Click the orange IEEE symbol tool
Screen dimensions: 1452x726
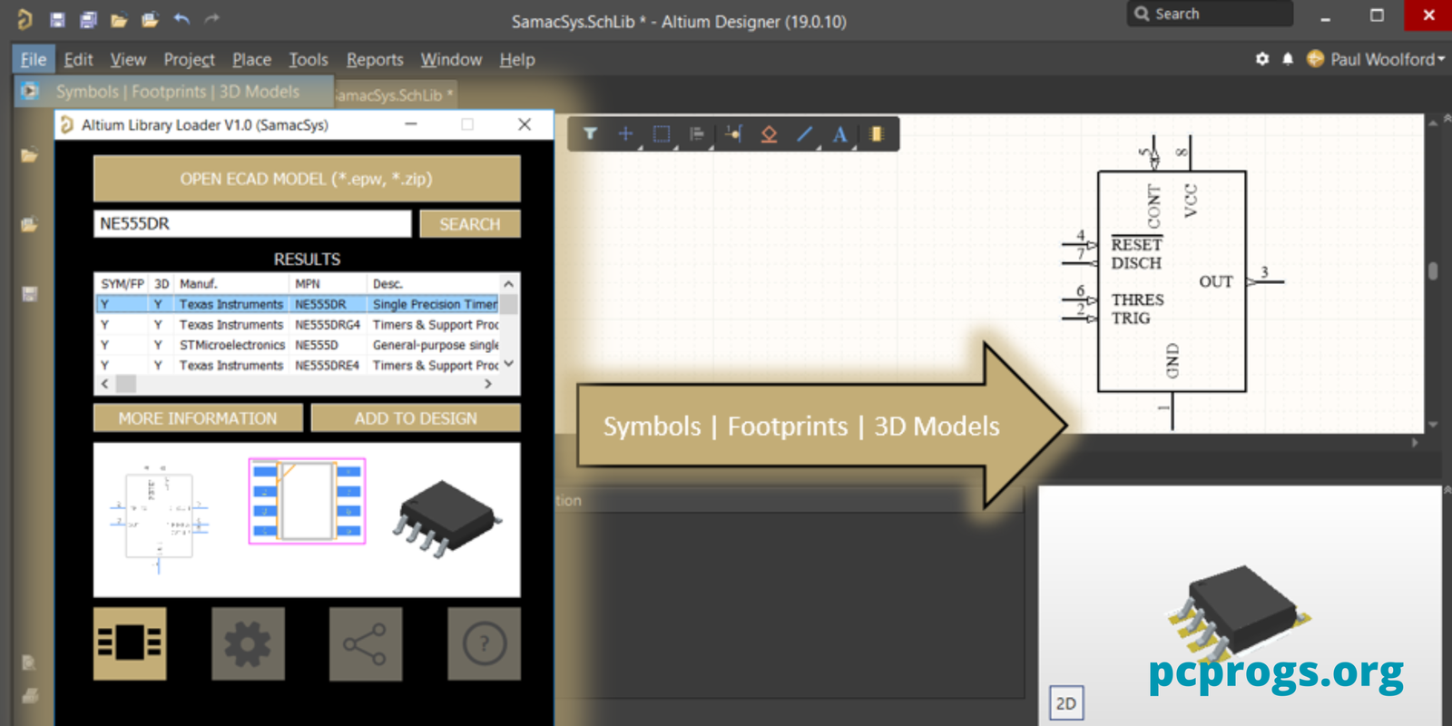pos(769,134)
